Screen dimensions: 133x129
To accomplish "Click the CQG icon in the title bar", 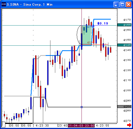I will click(x=4, y=4).
